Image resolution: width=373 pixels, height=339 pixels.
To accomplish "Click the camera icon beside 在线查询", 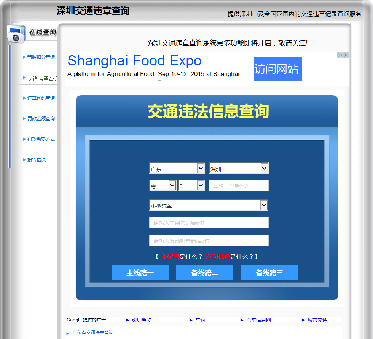I will pyautogui.click(x=16, y=33).
